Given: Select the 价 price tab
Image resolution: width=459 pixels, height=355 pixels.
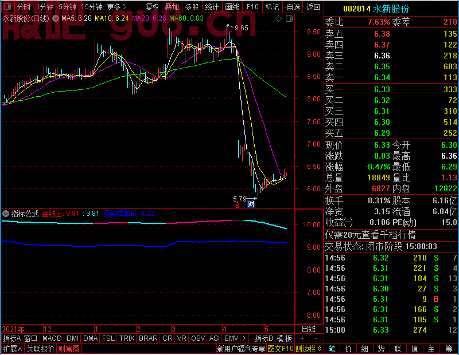Looking at the screenshot, I should [348, 349].
